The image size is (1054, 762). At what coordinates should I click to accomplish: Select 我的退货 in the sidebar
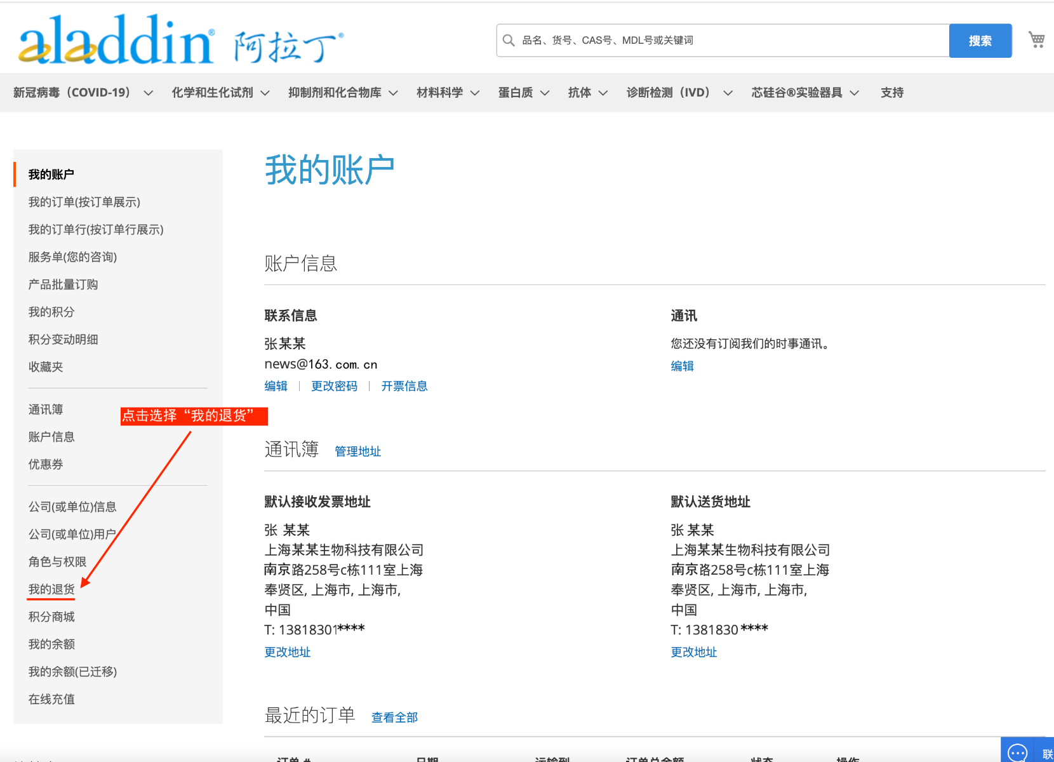(51, 589)
